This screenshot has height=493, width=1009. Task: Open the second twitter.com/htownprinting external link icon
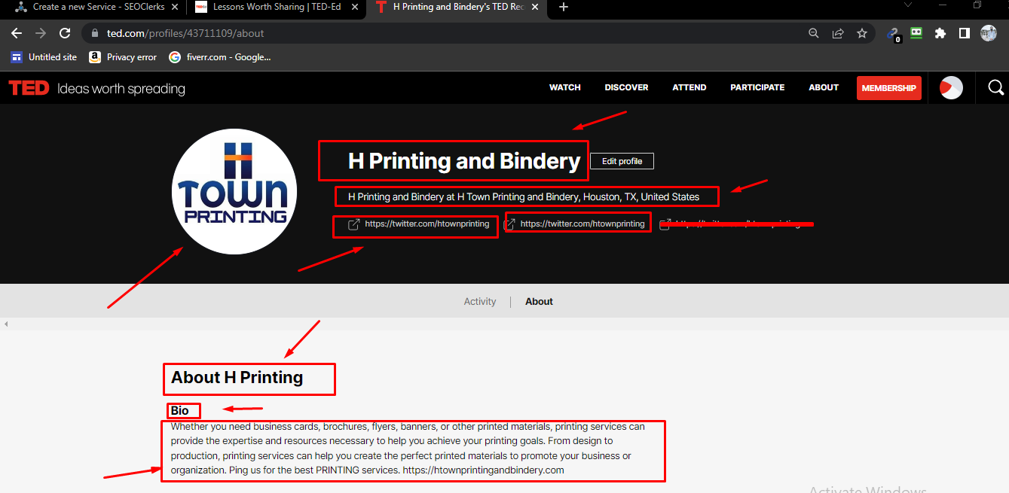510,224
